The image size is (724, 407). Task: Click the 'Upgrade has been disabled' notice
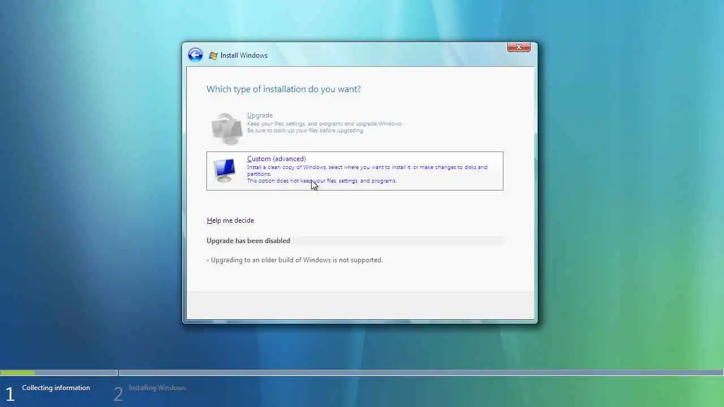248,241
